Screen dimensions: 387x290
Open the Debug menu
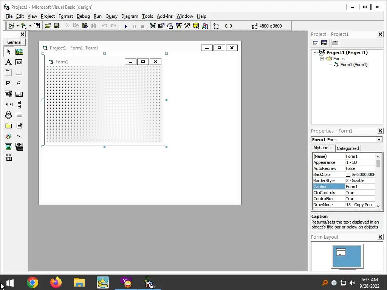click(x=83, y=16)
